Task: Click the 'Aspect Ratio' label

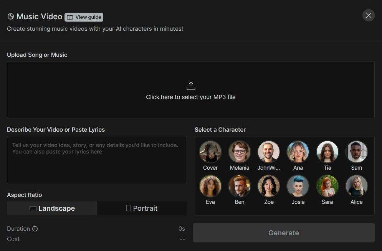Action: click(24, 195)
